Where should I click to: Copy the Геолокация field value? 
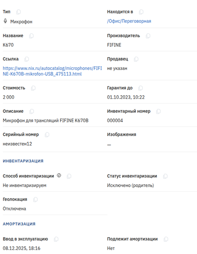[35, 200]
